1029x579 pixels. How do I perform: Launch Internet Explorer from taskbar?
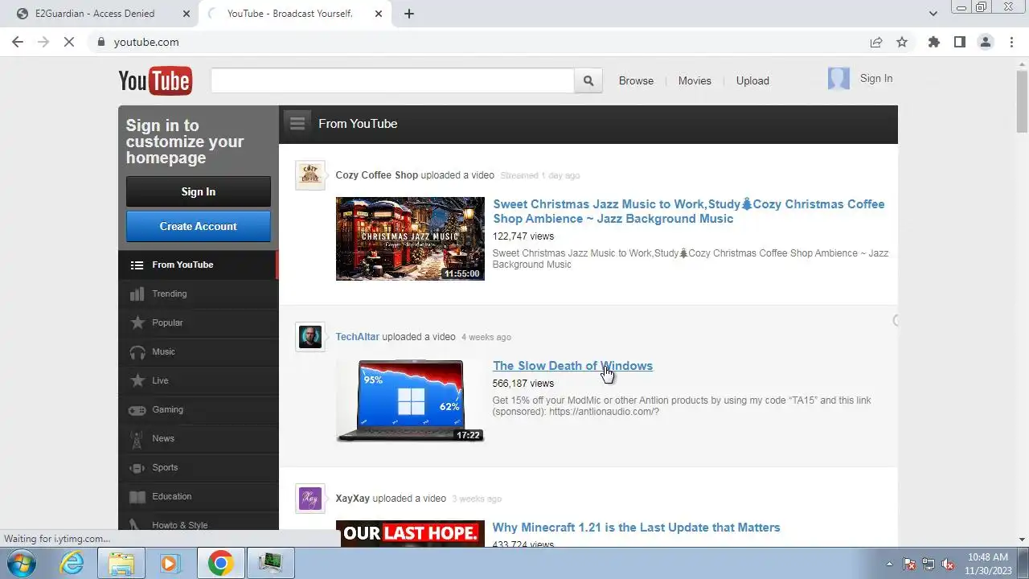tap(72, 563)
